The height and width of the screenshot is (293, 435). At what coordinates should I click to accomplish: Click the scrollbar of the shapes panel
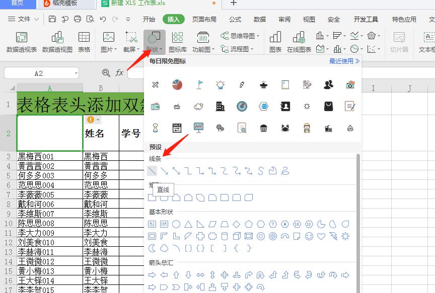click(358, 223)
